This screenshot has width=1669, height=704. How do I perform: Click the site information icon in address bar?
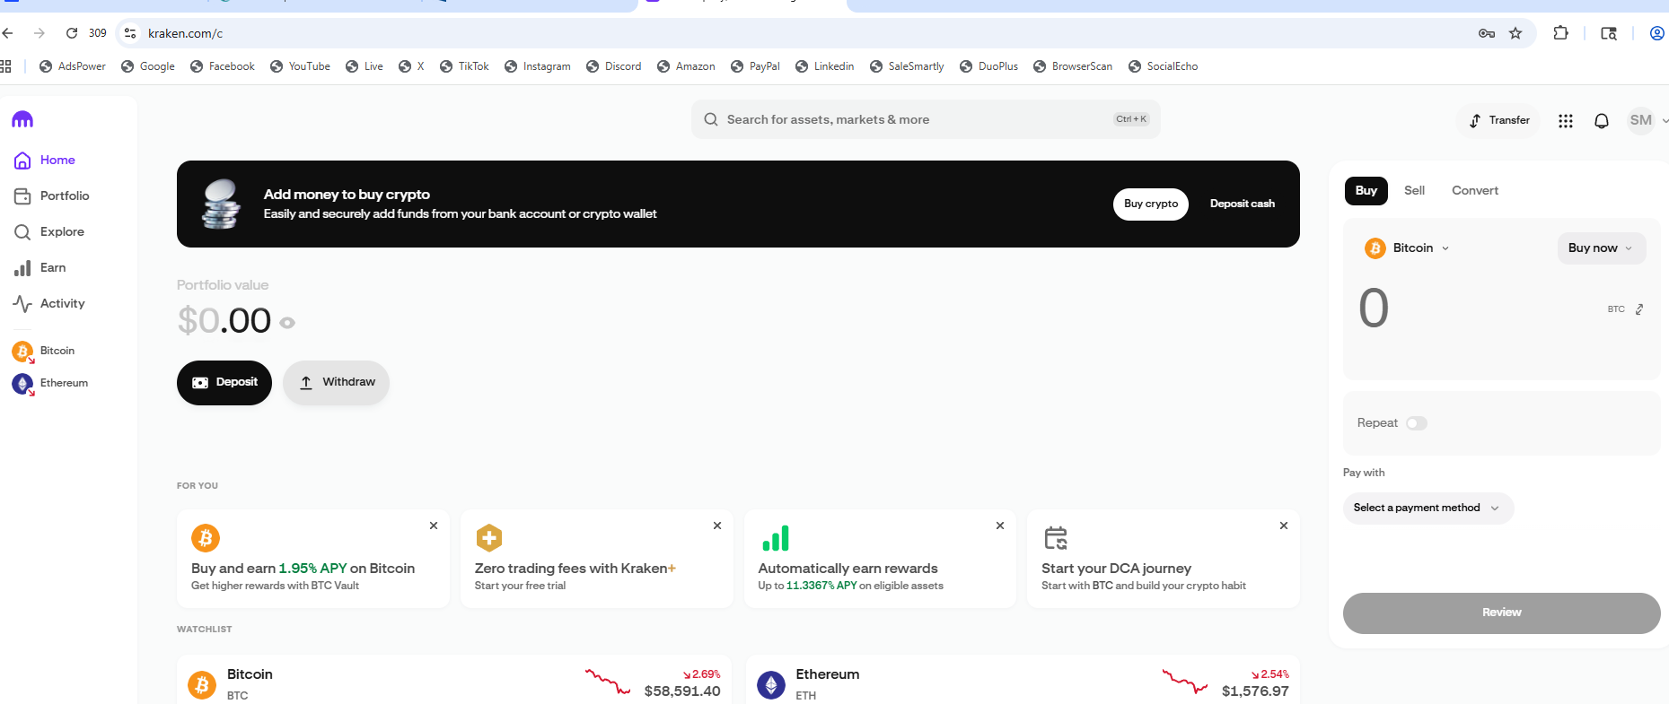point(130,33)
